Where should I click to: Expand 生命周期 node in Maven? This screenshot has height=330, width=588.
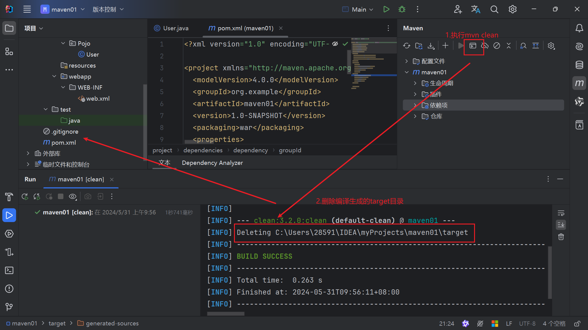pos(415,83)
